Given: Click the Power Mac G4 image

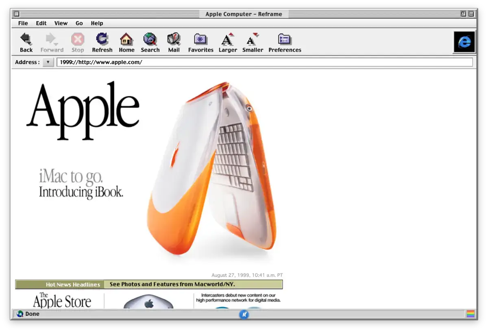Looking at the screenshot, I should [x=148, y=302].
